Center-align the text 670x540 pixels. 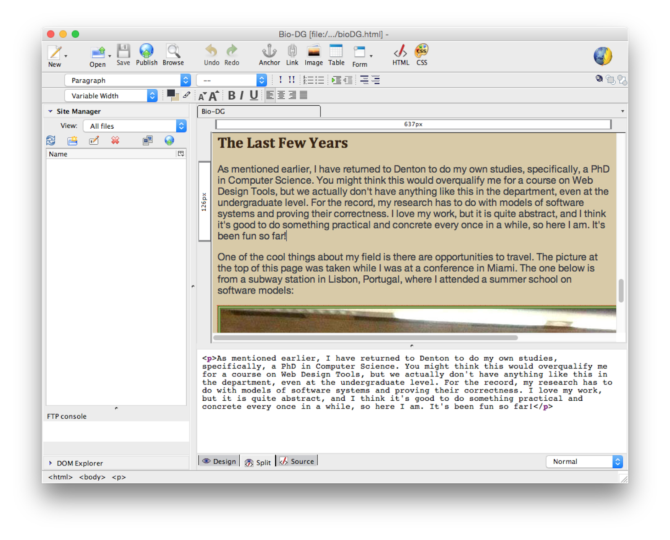pos(281,96)
